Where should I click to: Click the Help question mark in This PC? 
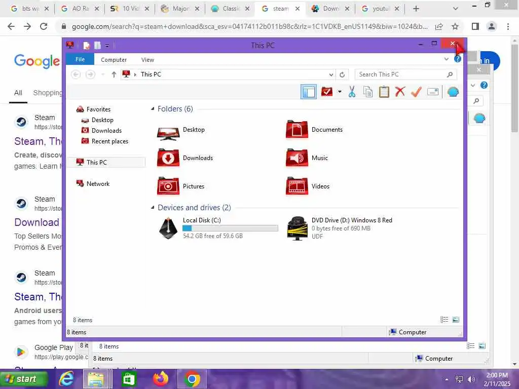point(458,59)
